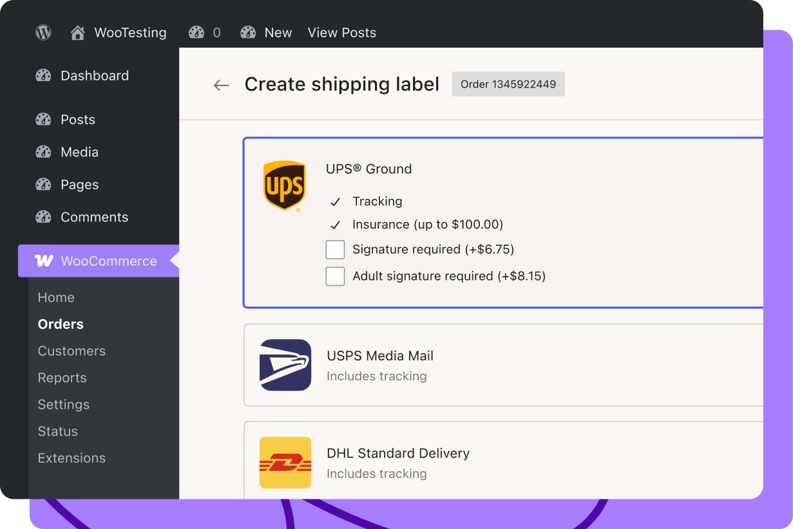The height and width of the screenshot is (529, 793).
Task: Click the Order 1345922449 badge
Action: point(508,84)
